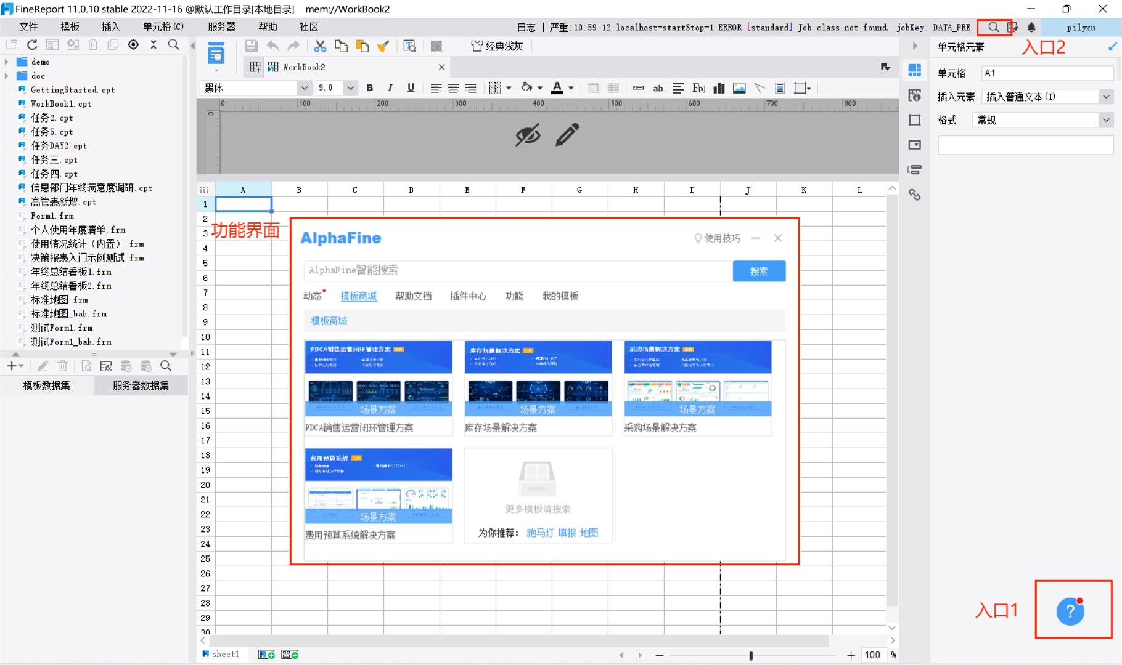Collapse all folders in file tree
Screen dimensions: 1122x665
click(x=154, y=44)
